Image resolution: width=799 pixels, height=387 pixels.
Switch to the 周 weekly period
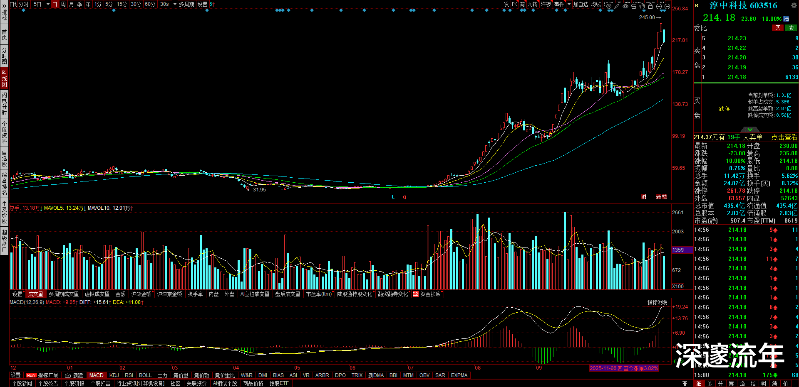pos(63,4)
